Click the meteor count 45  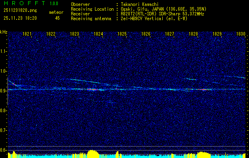click(57, 18)
